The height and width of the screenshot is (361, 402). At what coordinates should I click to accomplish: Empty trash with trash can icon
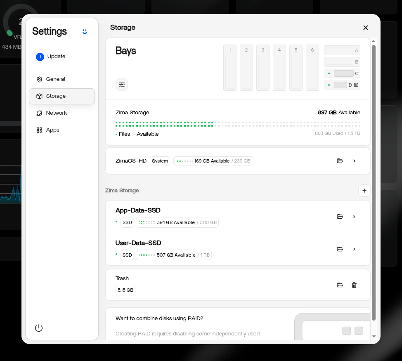[x=354, y=285]
